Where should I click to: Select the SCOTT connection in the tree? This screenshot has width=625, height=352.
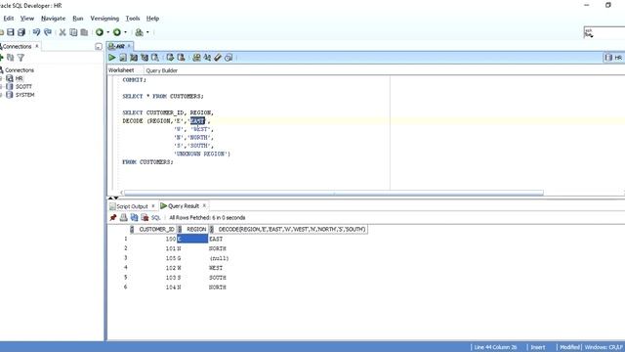tap(23, 87)
